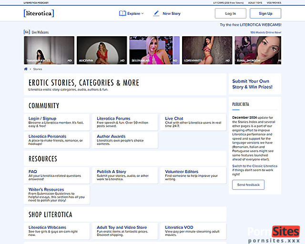
Task: Open the FAQ link
Action: point(33,172)
